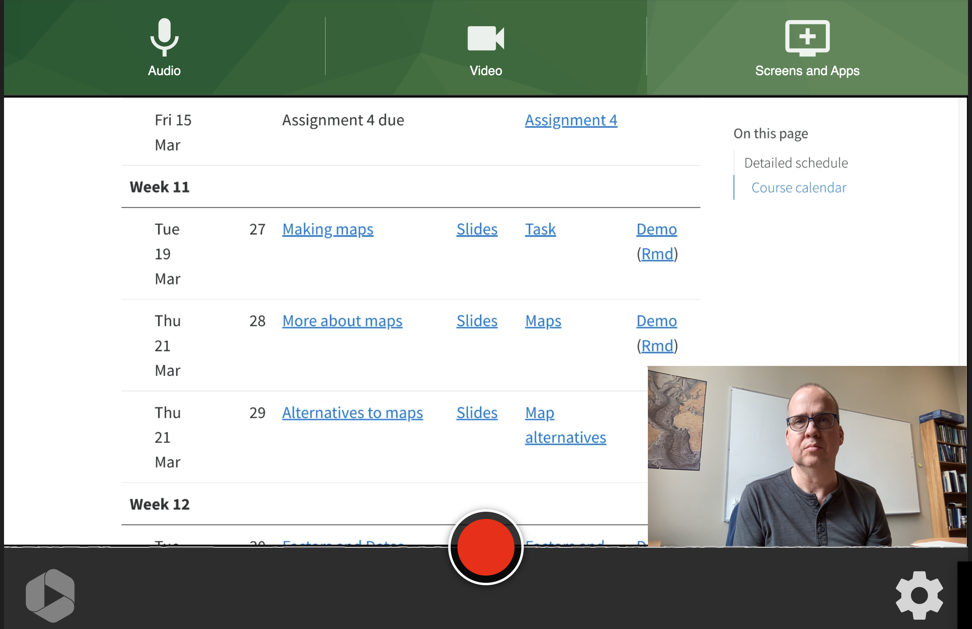Switch to the Video tab label
This screenshot has height=629, width=972.
486,71
